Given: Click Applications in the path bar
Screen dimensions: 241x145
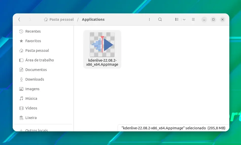Looking at the screenshot, I should point(93,19).
